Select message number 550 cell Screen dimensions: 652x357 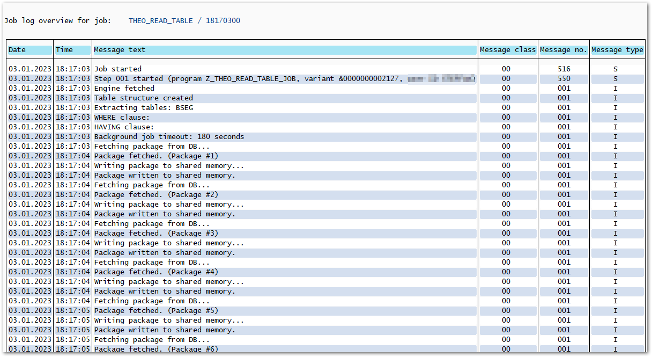click(x=564, y=78)
